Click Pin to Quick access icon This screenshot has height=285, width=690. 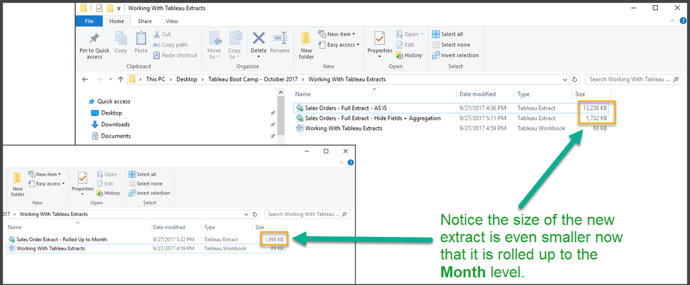click(94, 40)
